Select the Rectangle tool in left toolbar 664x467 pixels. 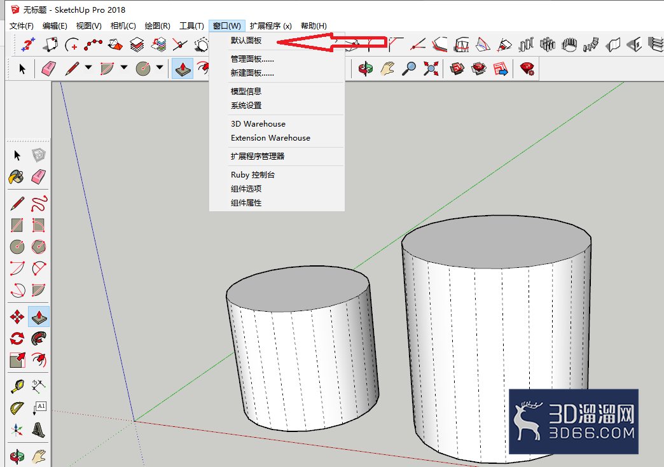coord(17,225)
